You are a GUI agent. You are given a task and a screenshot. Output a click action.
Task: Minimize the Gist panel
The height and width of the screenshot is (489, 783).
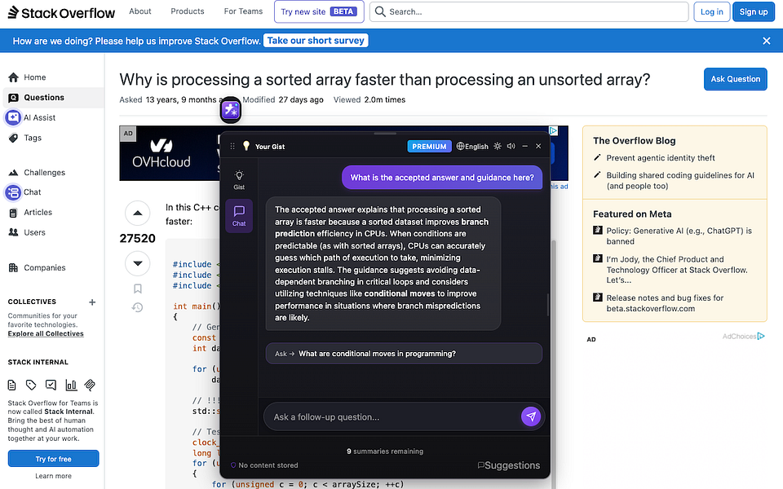pyautogui.click(x=524, y=146)
